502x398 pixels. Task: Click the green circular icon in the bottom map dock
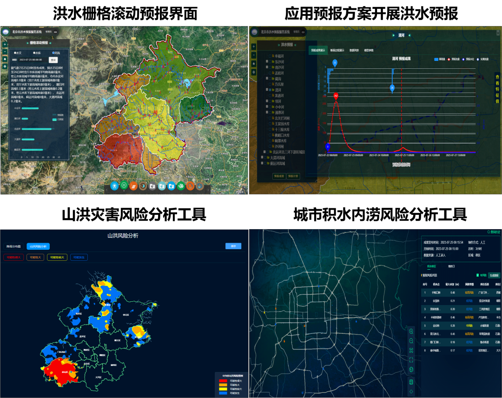click(x=124, y=186)
